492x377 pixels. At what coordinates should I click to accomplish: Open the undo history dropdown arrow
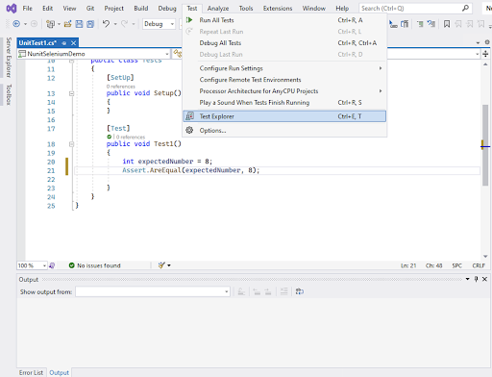pos(115,24)
